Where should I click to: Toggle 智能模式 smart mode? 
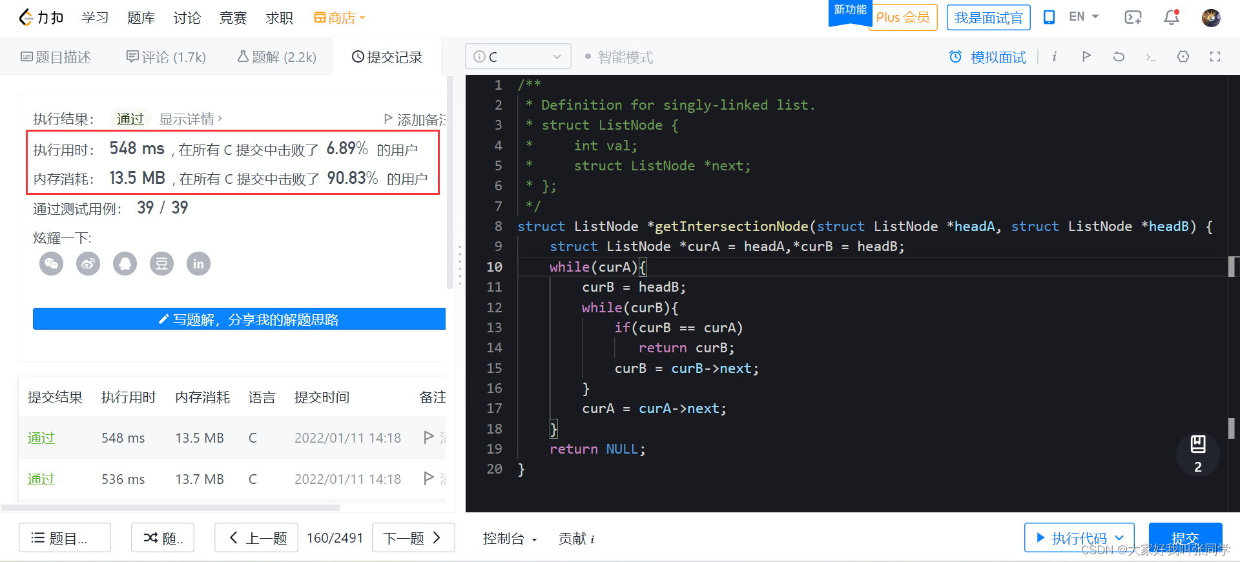pyautogui.click(x=619, y=57)
